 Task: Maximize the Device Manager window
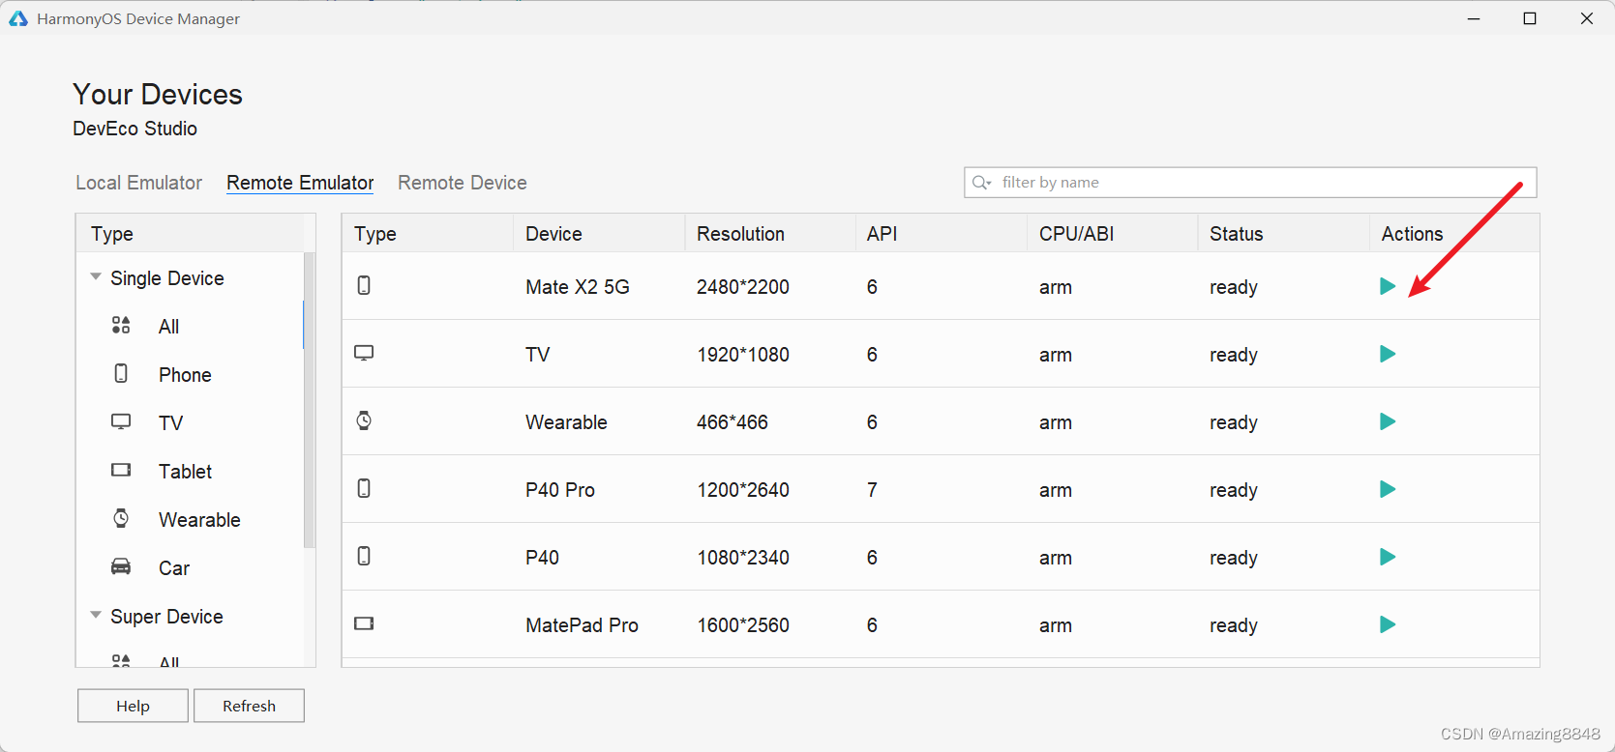pyautogui.click(x=1530, y=18)
